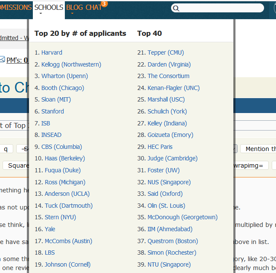
Task: Open the PM's inbox link
Action: (x=17, y=60)
